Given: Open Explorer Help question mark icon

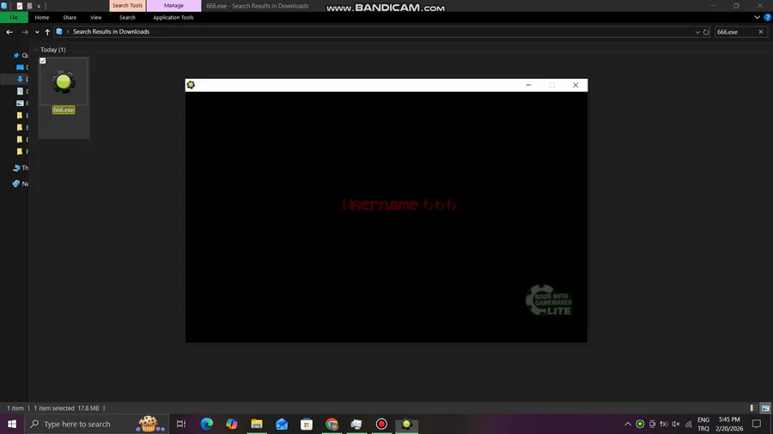Looking at the screenshot, I should pos(767,17).
